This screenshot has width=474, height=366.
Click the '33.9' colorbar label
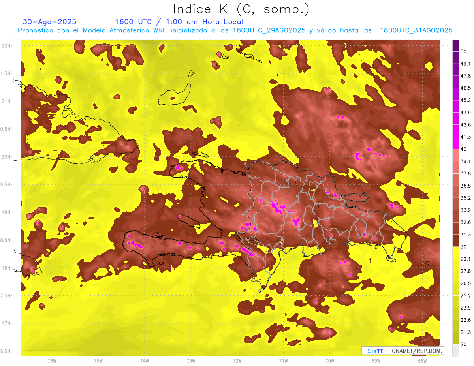(465, 210)
